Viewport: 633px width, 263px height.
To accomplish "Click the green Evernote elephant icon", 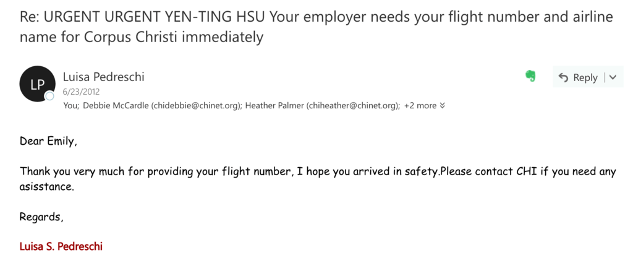I will tap(530, 76).
